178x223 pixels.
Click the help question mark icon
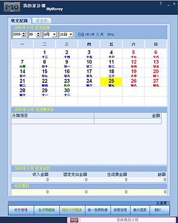[x=161, y=3]
